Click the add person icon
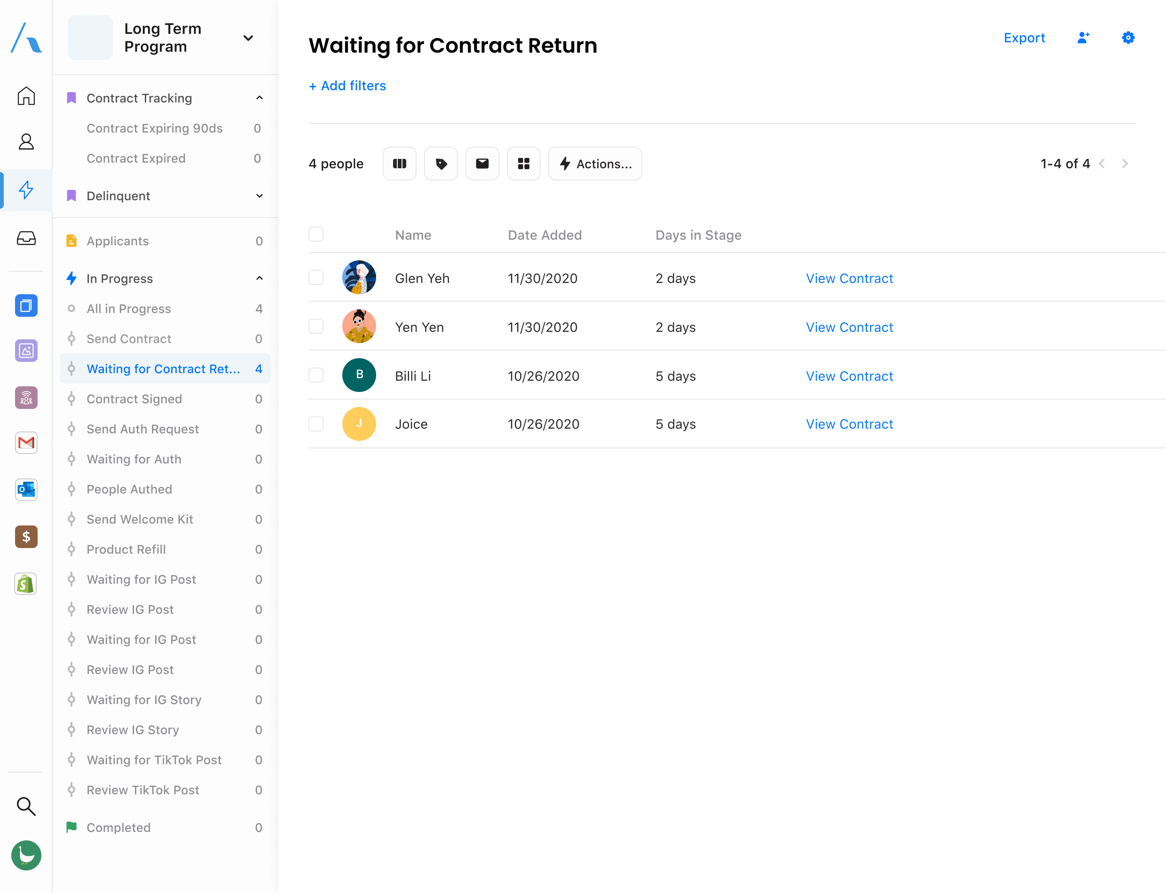The height and width of the screenshot is (893, 1166). pos(1083,38)
